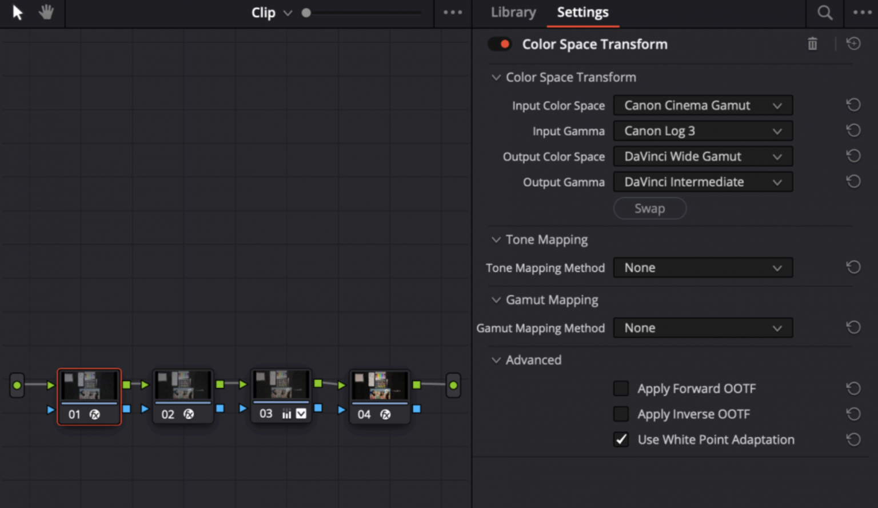Reset the Input Gamma setting

[x=853, y=131]
